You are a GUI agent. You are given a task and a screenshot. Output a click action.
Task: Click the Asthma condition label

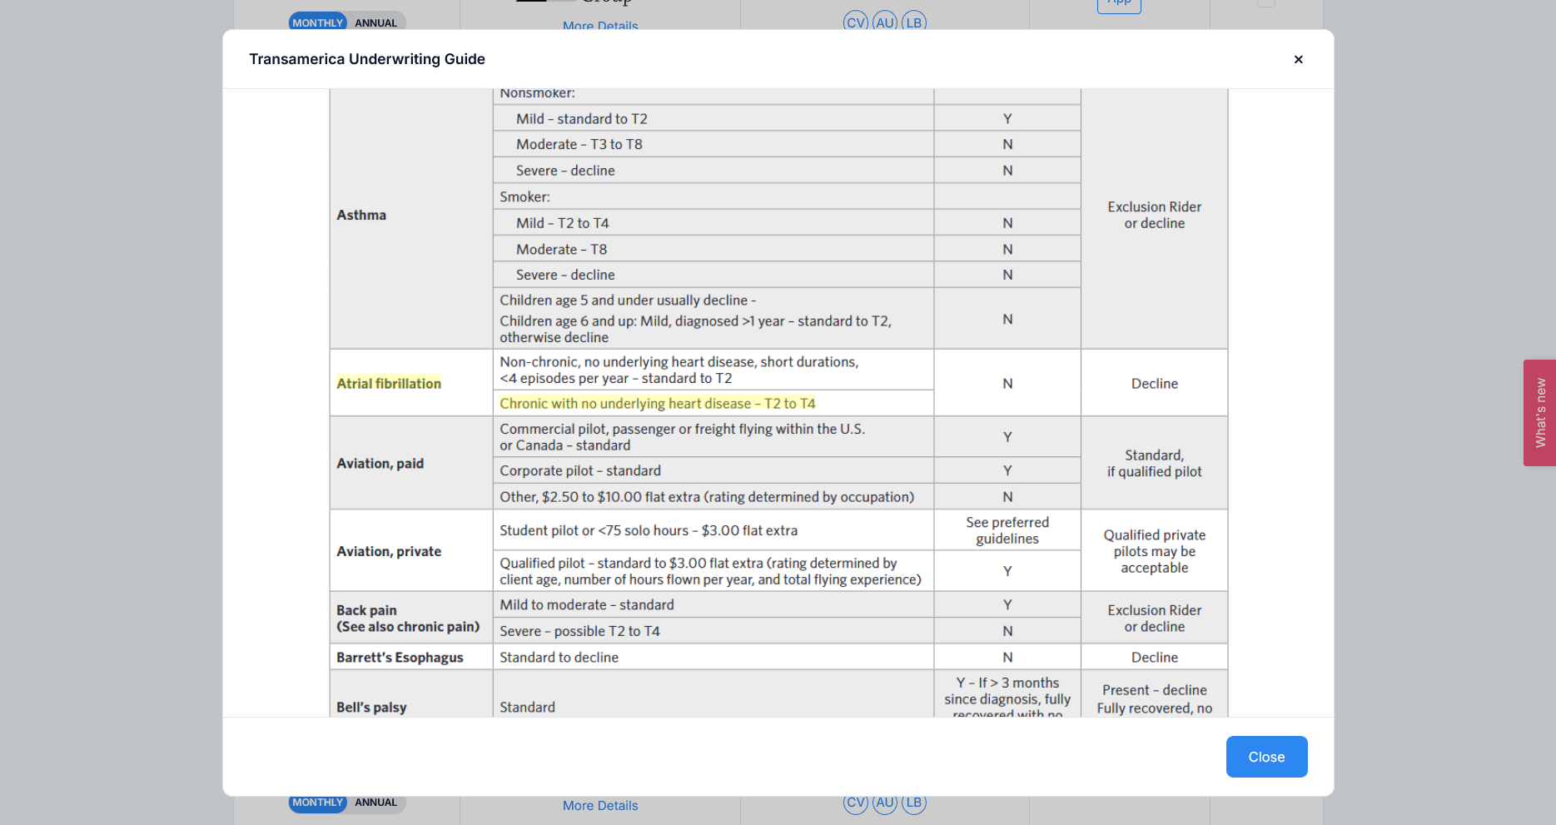[361, 215]
